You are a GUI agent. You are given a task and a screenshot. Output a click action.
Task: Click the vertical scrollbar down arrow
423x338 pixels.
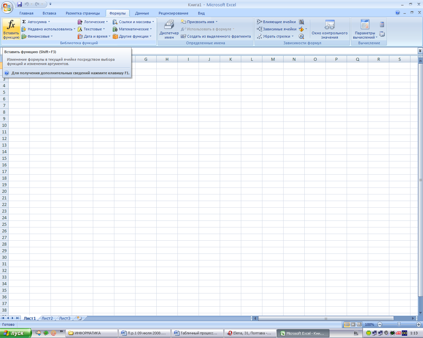click(x=420, y=313)
